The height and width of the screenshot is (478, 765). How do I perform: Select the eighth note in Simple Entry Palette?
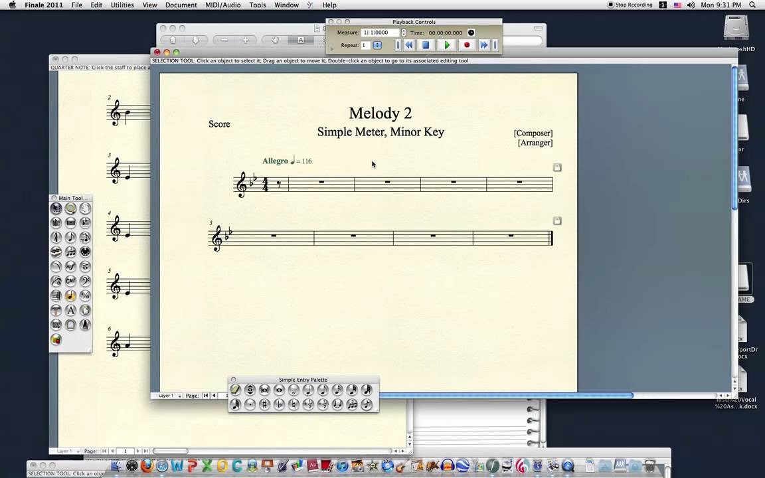coord(323,390)
